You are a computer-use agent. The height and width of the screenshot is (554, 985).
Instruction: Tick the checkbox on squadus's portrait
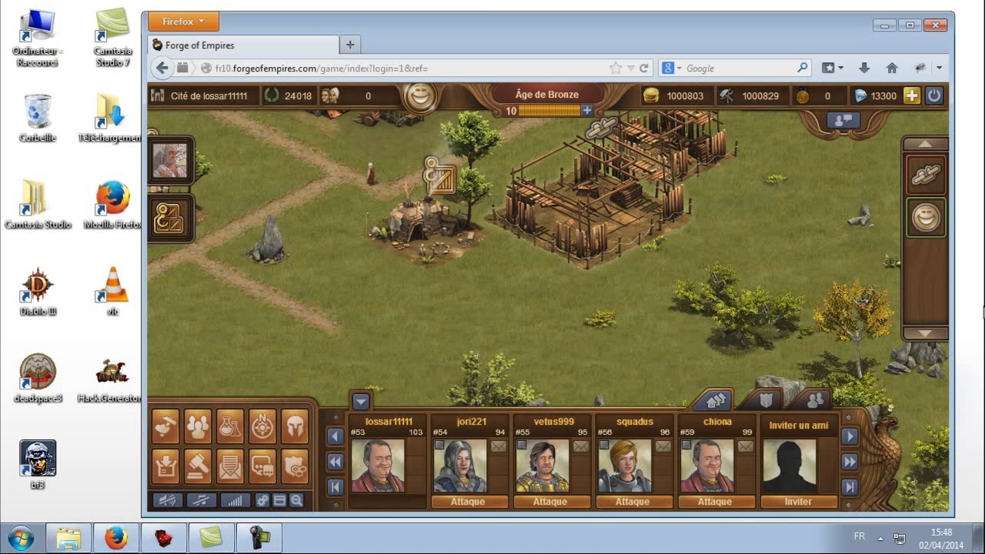coord(603,445)
